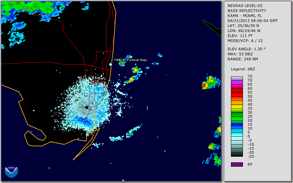Select 'NEXRAD LEVEL-III' heading text
293x183 pixels.
(245, 6)
